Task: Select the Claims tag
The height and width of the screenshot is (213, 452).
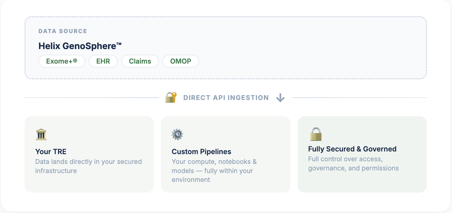Action: [140, 61]
